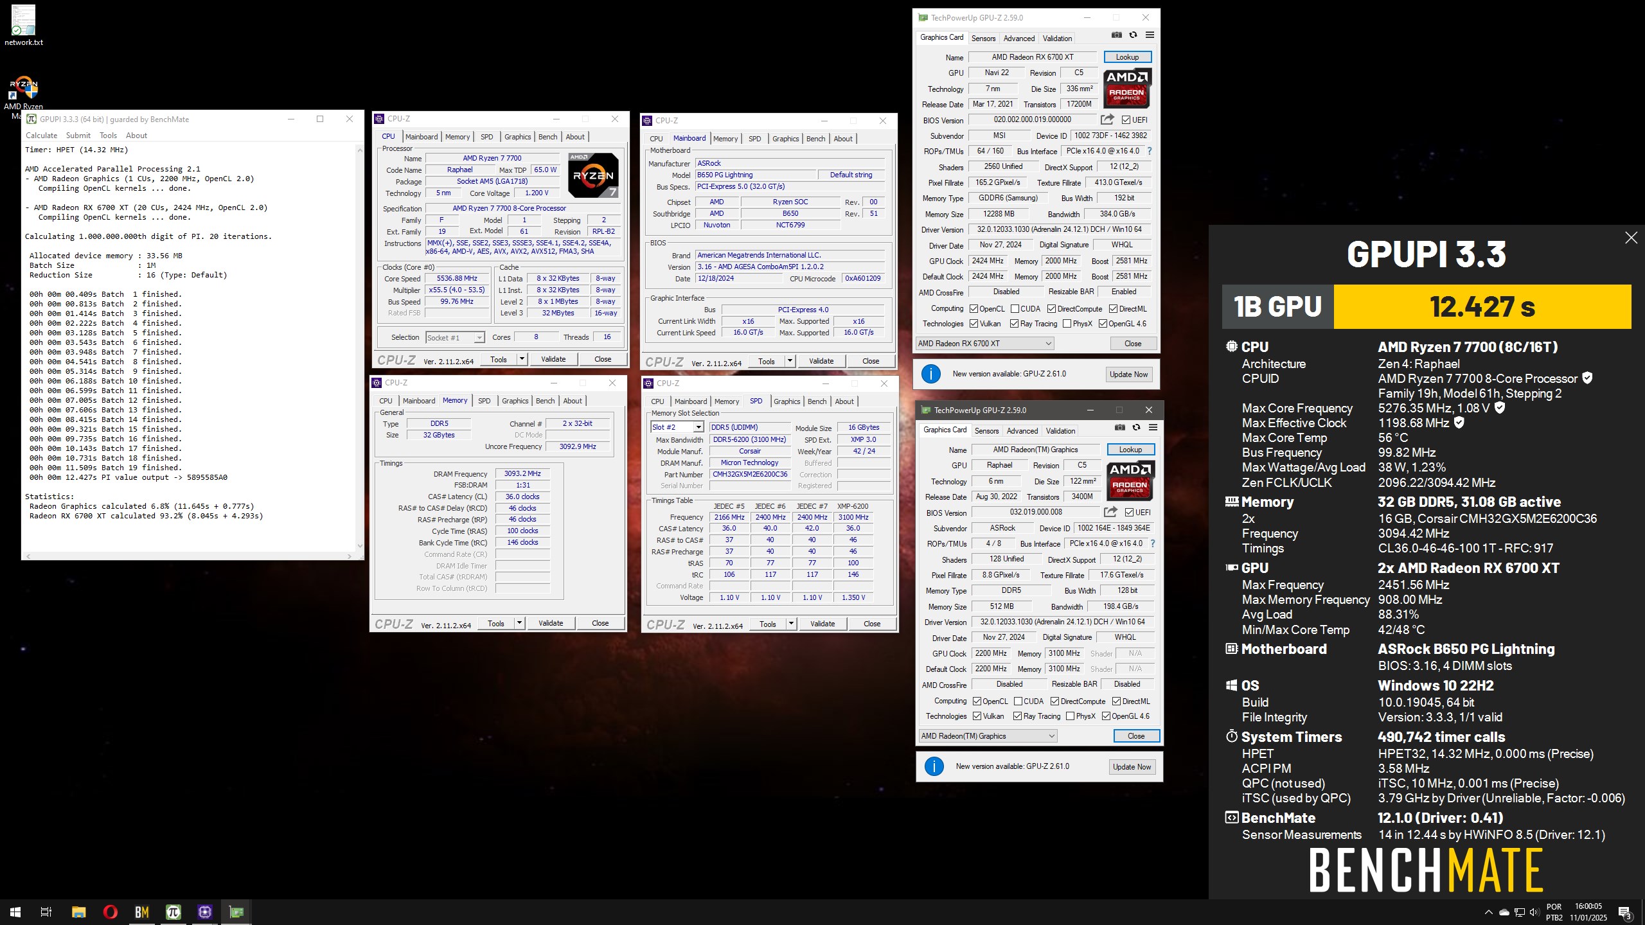Click the GPUPI pi taskbar icon

pyautogui.click(x=173, y=912)
